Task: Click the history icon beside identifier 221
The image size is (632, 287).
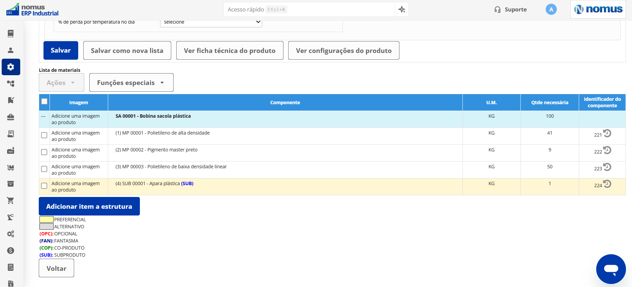Action: pyautogui.click(x=607, y=133)
